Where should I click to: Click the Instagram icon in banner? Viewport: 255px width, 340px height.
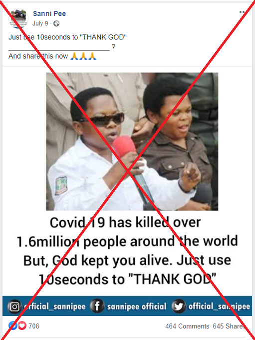coord(14,306)
